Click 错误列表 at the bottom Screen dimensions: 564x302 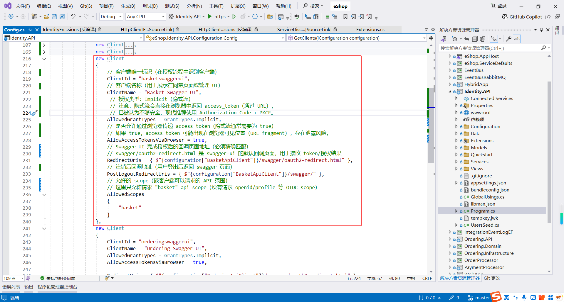point(11,287)
